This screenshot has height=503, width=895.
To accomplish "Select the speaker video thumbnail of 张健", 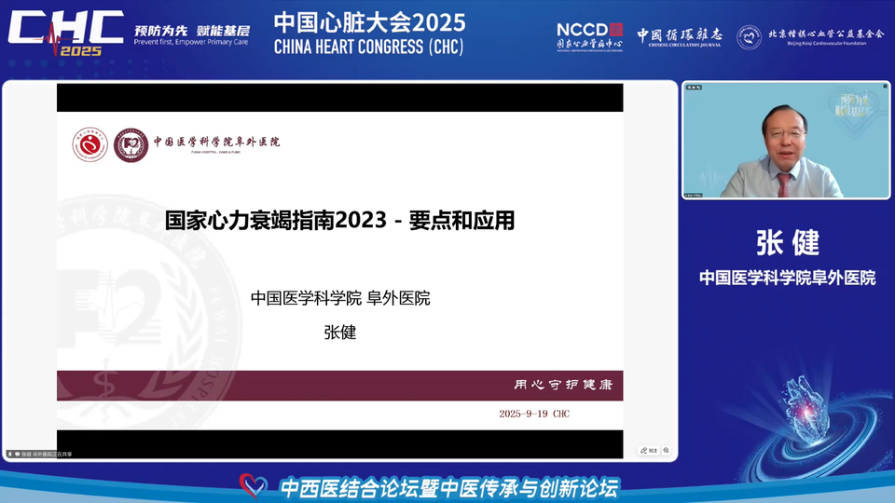I will pos(786,141).
